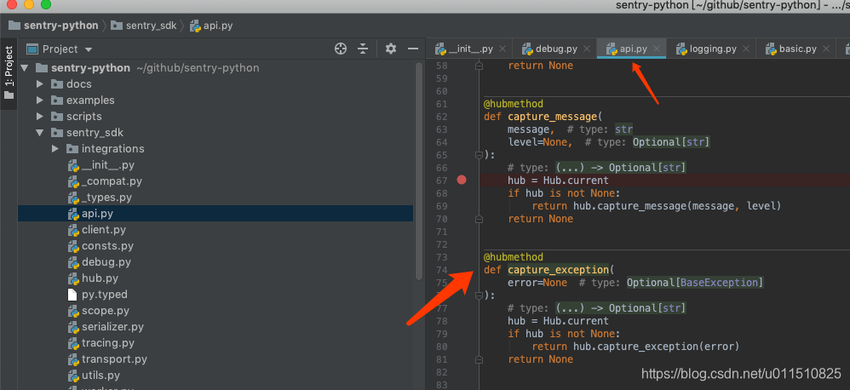
Task: Click Optional[BaseException] type hint
Action: (x=695, y=283)
